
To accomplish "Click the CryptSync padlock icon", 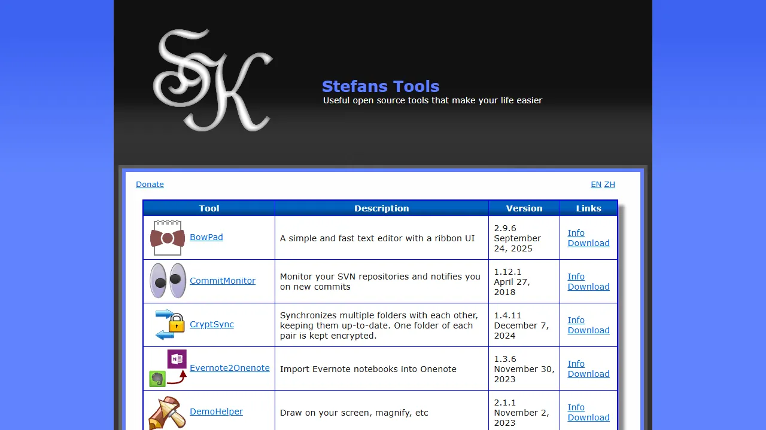I will click(167, 324).
